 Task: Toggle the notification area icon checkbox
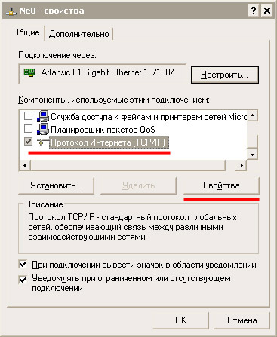(x=23, y=265)
